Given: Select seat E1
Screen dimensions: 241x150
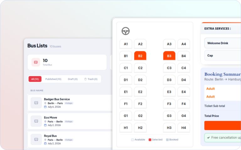Looking at the screenshot, I should point(126,92).
